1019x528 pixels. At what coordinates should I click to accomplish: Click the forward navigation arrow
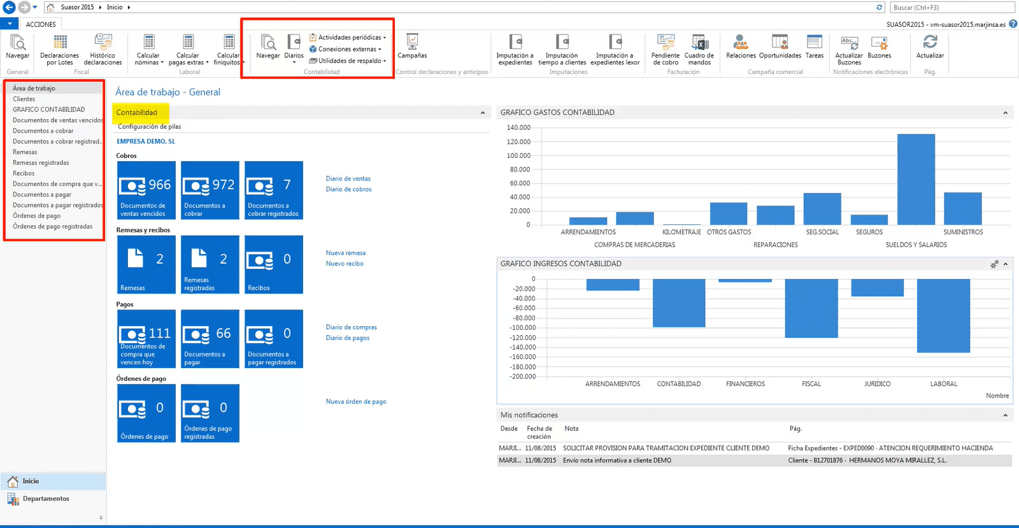pos(24,7)
